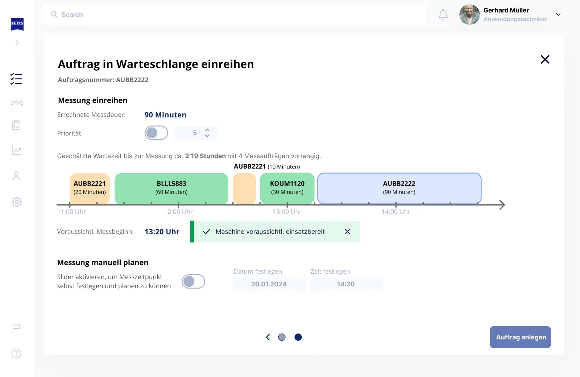This screenshot has height=377, width=580.
Task: Click the search magnifier icon
Action: click(54, 14)
